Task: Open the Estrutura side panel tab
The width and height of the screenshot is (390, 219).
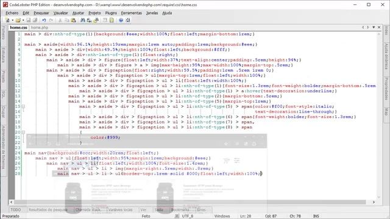Action: [x=3, y=55]
